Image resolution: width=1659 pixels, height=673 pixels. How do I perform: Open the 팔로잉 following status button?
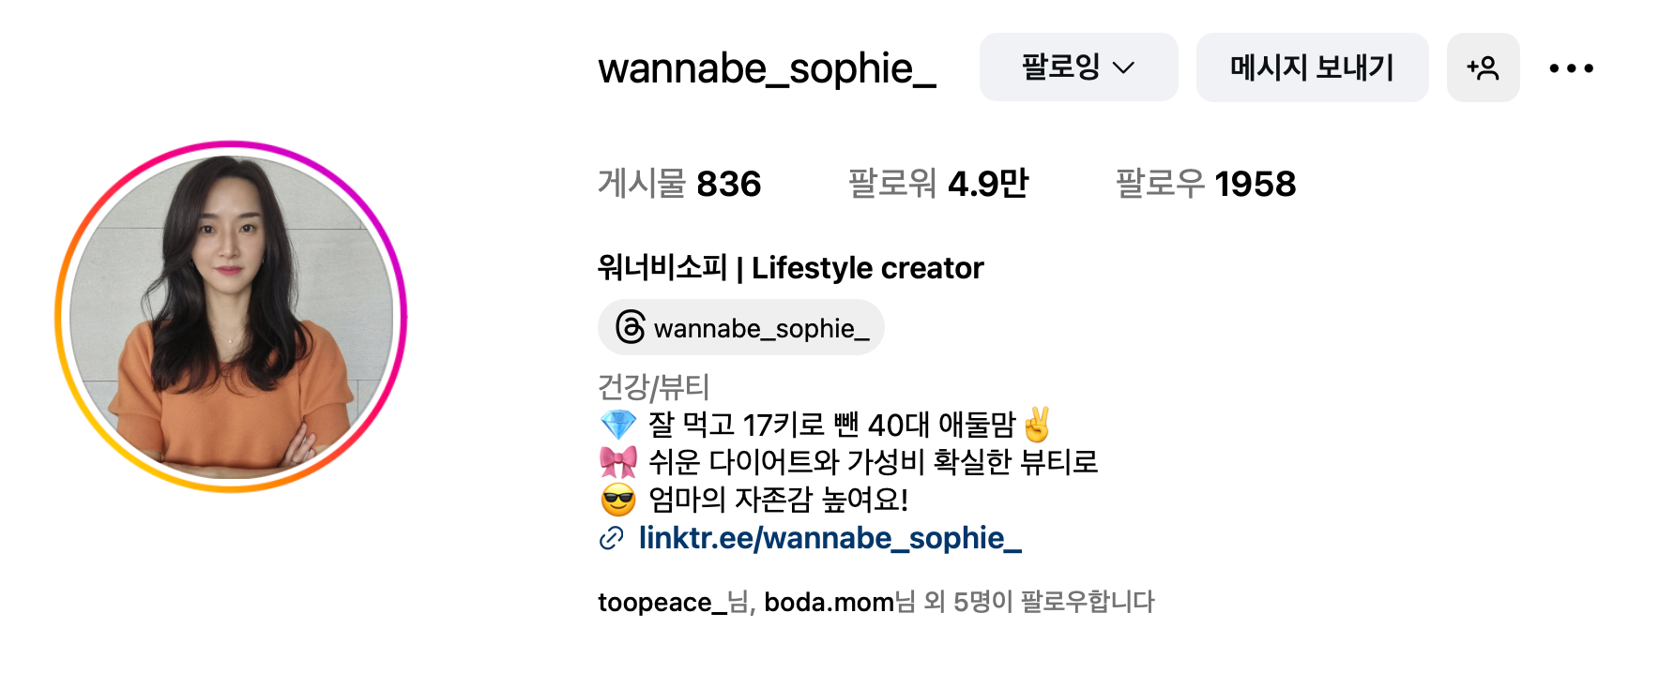click(1078, 67)
